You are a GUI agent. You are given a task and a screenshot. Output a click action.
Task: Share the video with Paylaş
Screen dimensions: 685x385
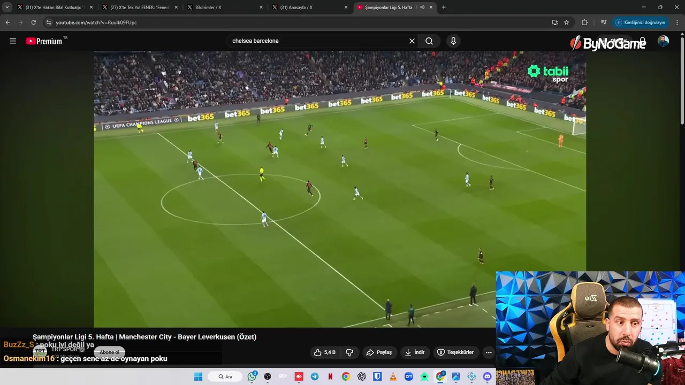pos(379,352)
